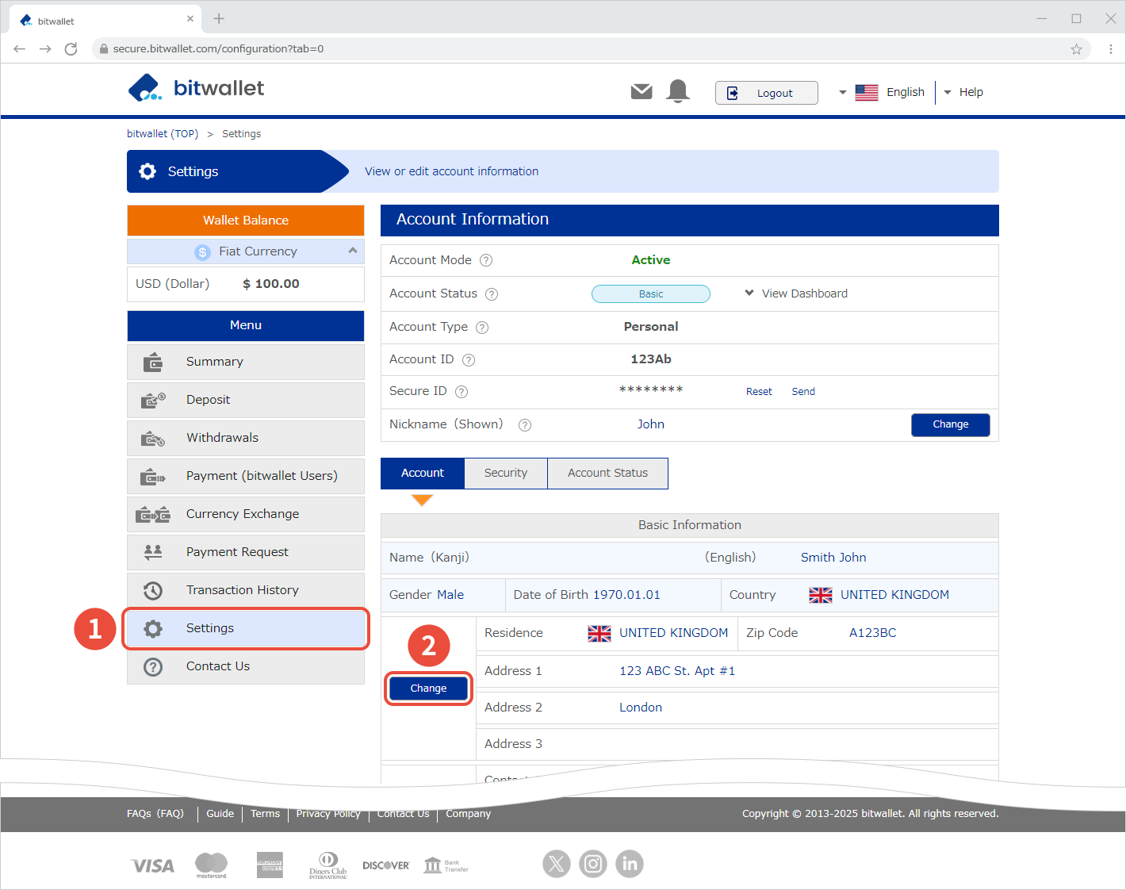Screen dimensions: 1126x890
Task: Open the Help dropdown menu
Action: [963, 93]
